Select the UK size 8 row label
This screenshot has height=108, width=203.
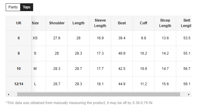click(x=19, y=53)
